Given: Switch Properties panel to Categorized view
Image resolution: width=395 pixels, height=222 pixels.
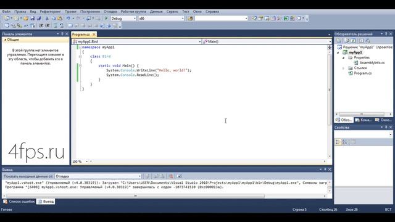Looking at the screenshot, I should pos(338,142).
